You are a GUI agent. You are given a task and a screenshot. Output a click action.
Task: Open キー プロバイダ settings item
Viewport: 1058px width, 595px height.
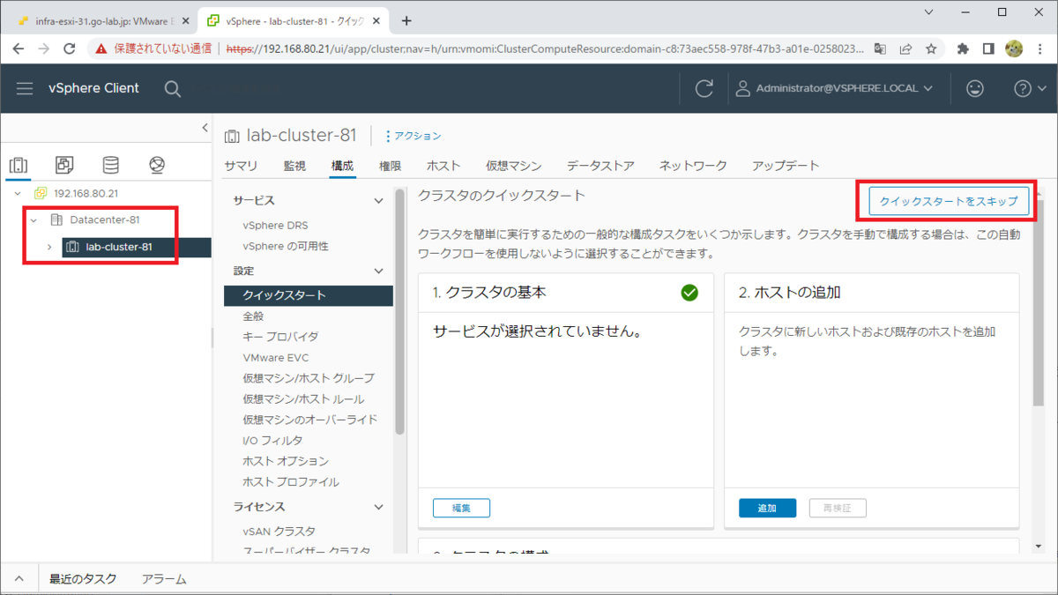(x=280, y=337)
